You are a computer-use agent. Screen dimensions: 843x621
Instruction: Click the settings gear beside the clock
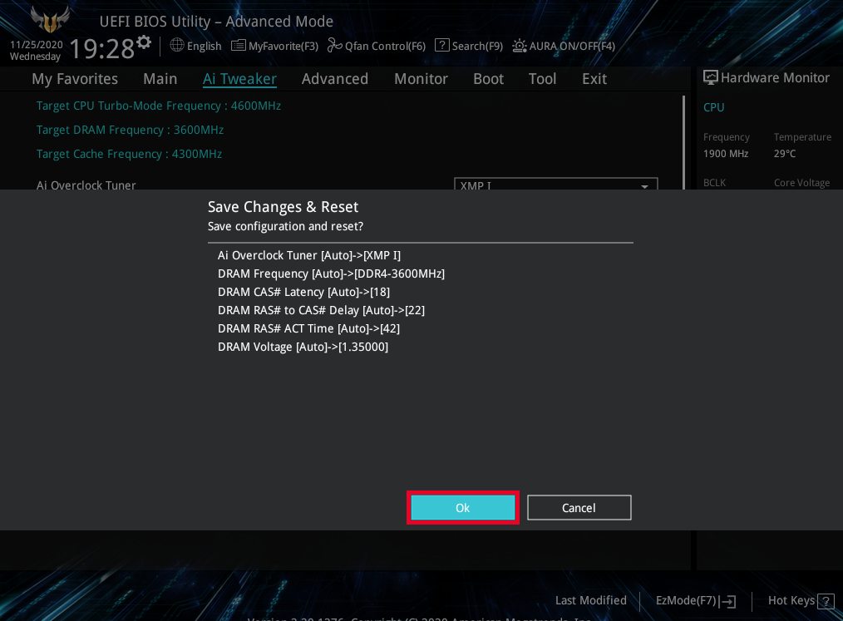click(144, 42)
